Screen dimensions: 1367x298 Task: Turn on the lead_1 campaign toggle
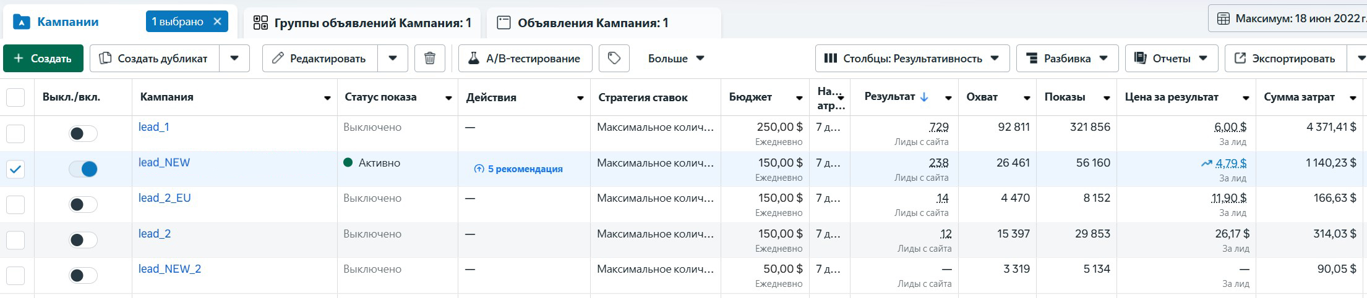point(83,133)
